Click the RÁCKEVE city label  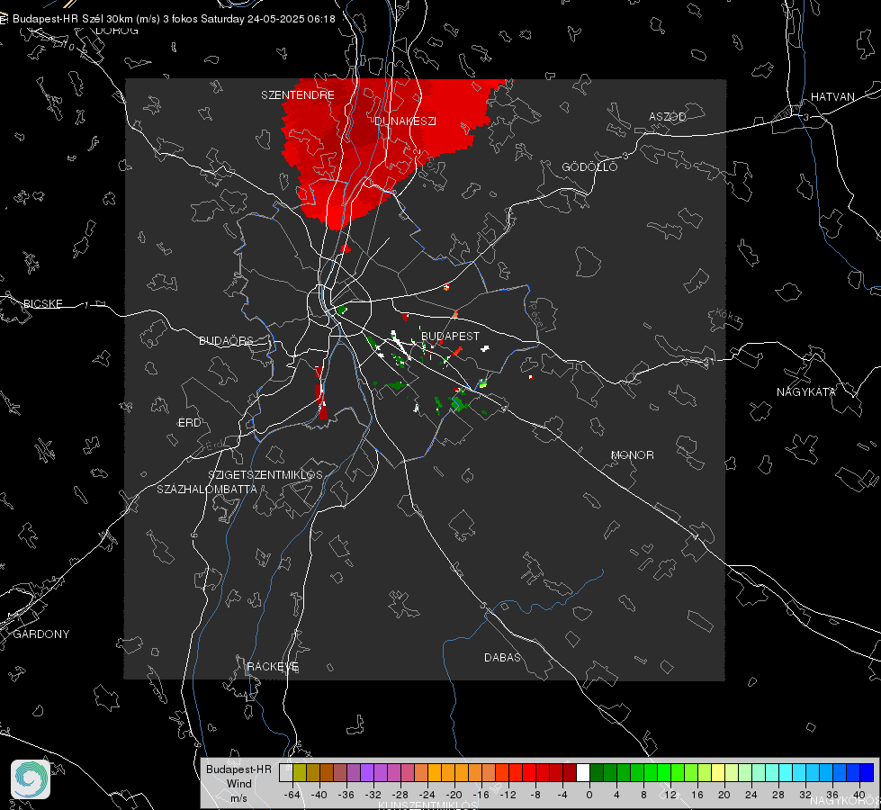[273, 666]
